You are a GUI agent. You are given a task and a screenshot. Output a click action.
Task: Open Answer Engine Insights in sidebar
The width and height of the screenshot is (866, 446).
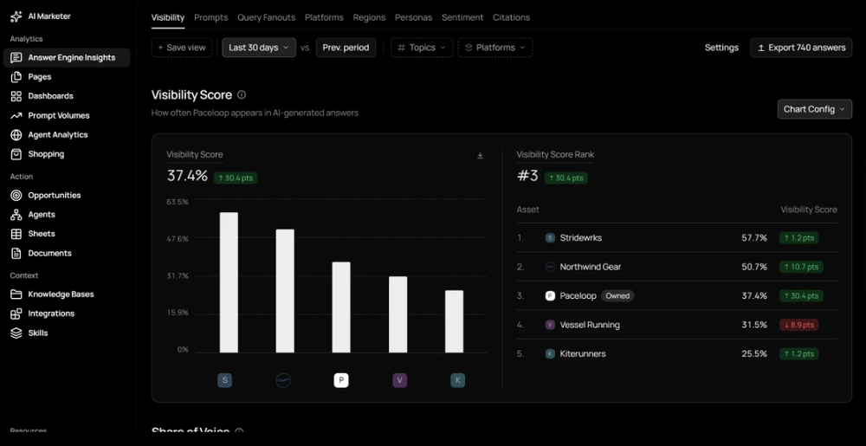pos(67,57)
